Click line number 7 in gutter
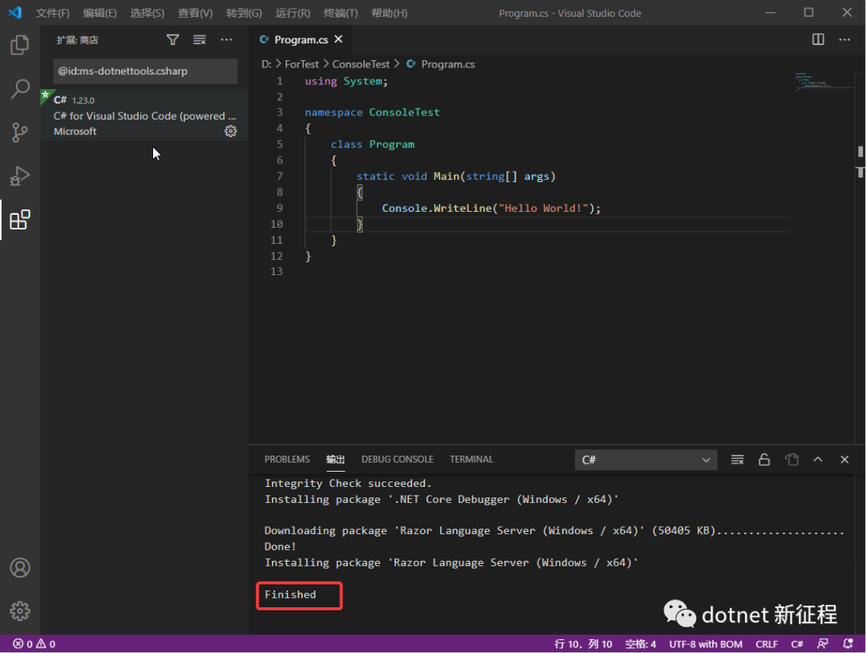 280,176
